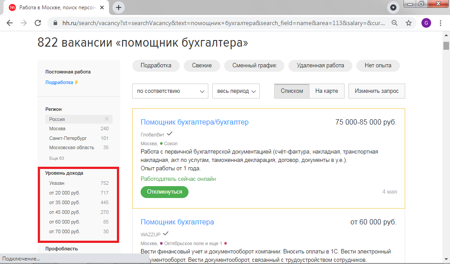Open the по соответствию sort dropdown
The height and width of the screenshot is (264, 450).
(x=170, y=91)
